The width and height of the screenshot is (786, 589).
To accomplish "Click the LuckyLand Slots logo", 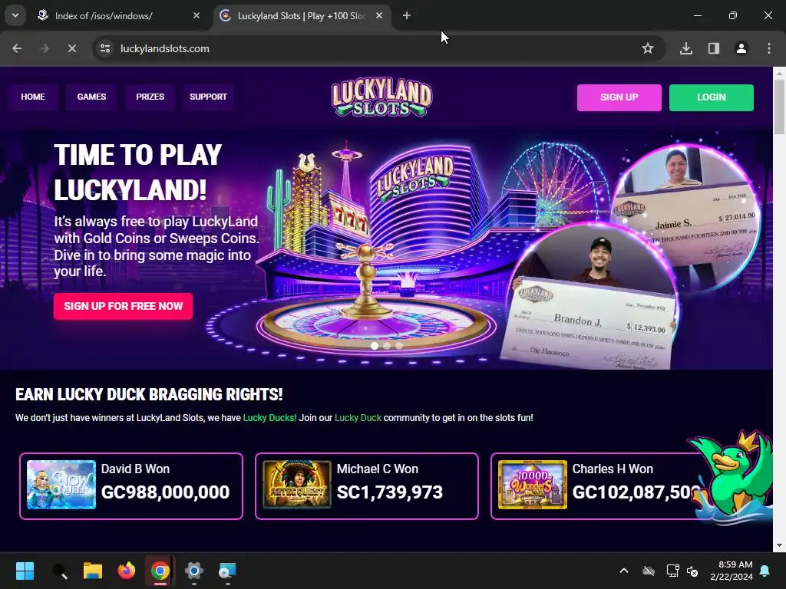I will [381, 97].
